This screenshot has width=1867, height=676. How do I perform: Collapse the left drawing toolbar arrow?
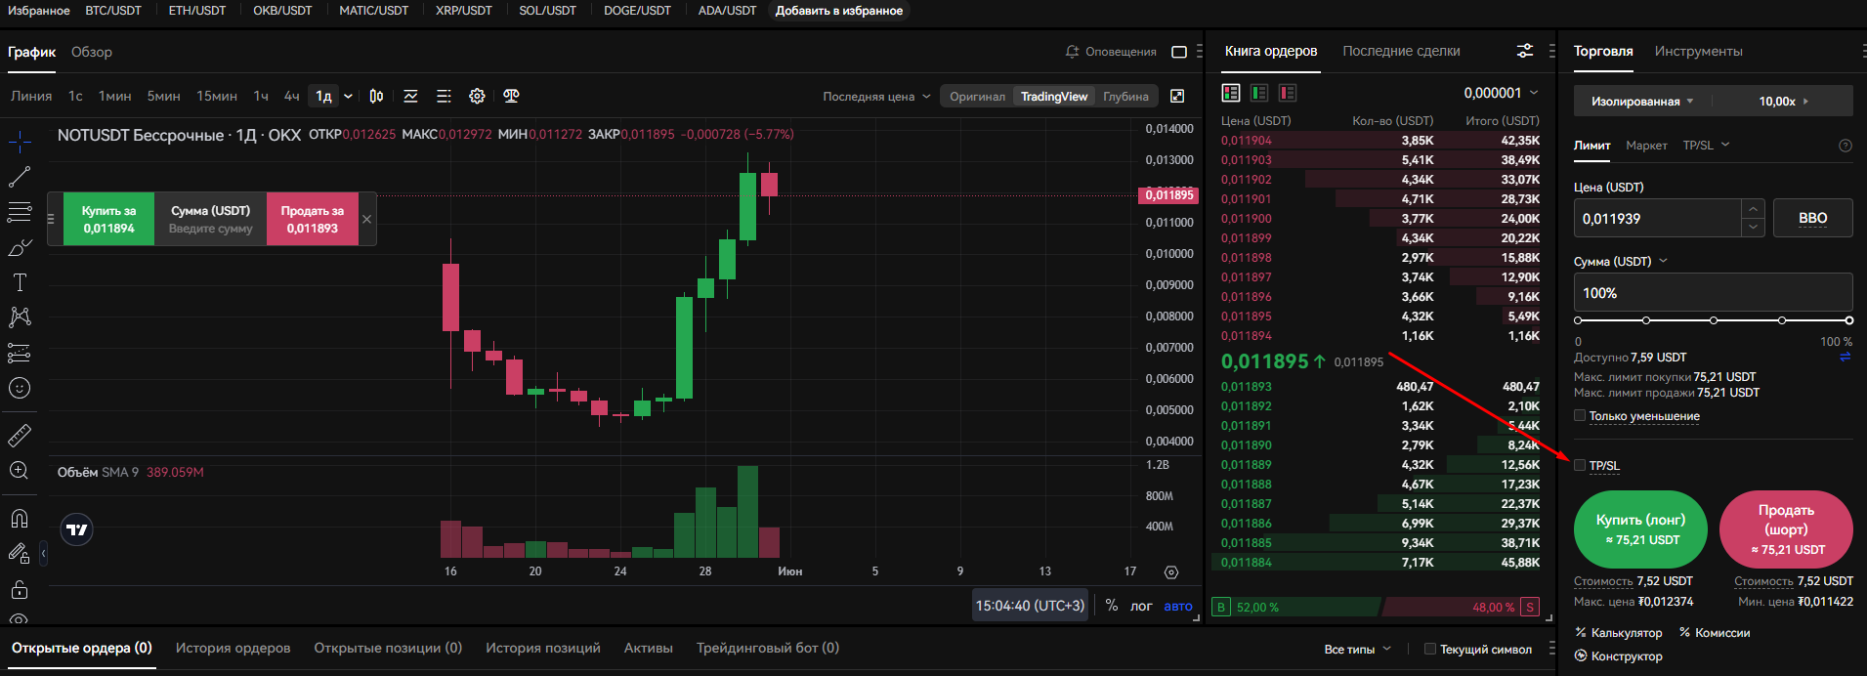(43, 554)
